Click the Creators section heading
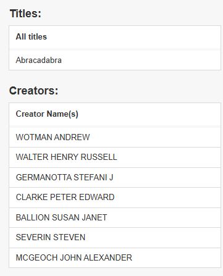This screenshot has height=276, width=223. pyautogui.click(x=33, y=91)
